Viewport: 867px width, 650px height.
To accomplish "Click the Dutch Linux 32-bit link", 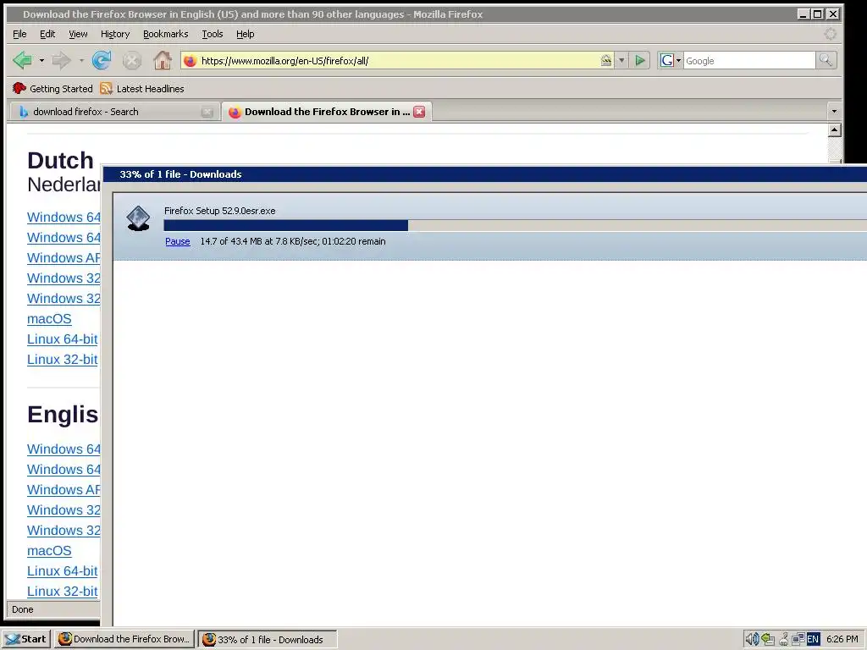I will tap(63, 359).
